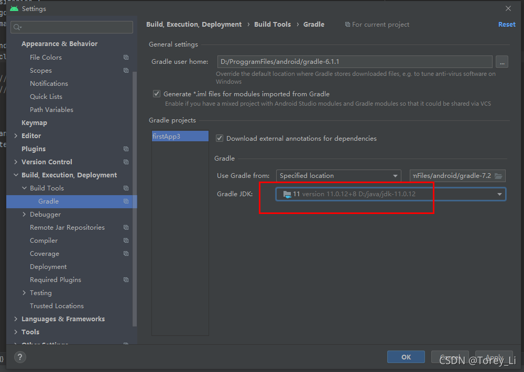Open the Gradle JDK dropdown arrow
This screenshot has width=524, height=372.
pyautogui.click(x=499, y=194)
